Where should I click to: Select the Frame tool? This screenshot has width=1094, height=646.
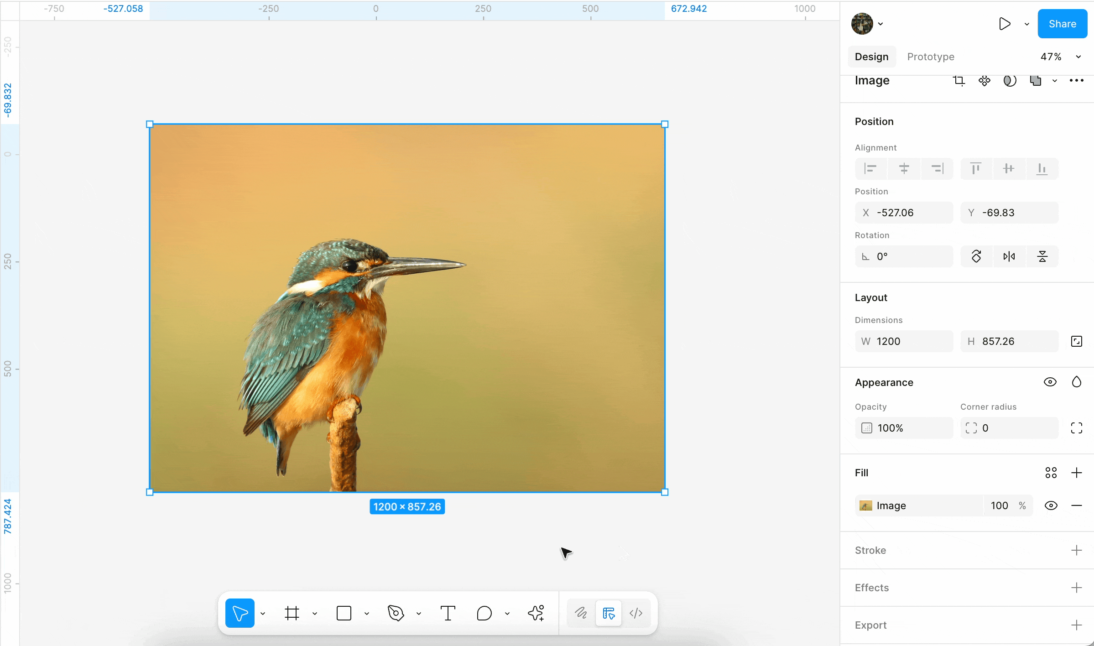[292, 613]
